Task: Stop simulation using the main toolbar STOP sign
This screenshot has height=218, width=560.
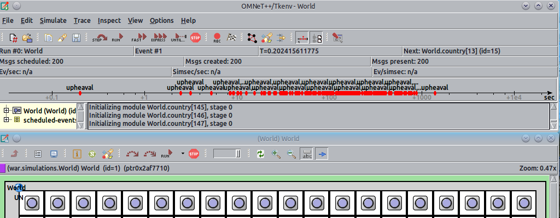Action: (x=195, y=38)
